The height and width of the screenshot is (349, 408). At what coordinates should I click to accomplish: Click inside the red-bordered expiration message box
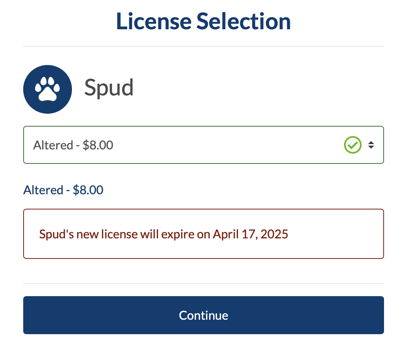click(204, 234)
